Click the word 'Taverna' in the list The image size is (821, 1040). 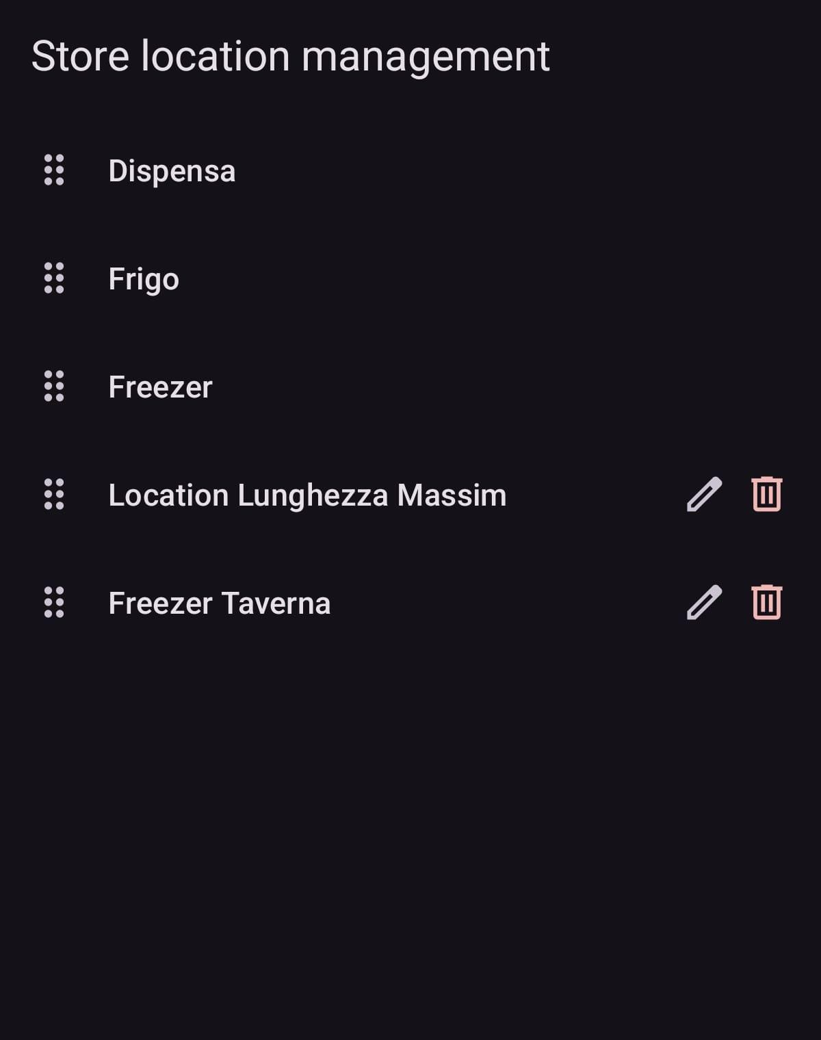pyautogui.click(x=276, y=603)
